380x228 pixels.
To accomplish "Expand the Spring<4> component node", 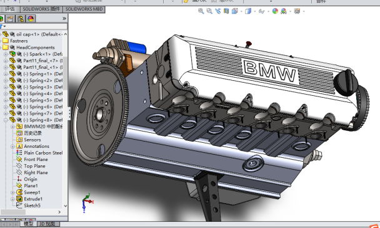I will (6, 93).
